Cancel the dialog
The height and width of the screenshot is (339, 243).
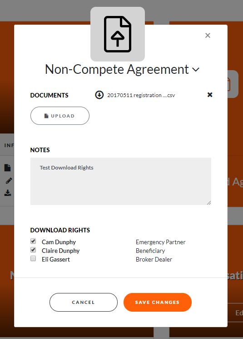click(x=84, y=302)
